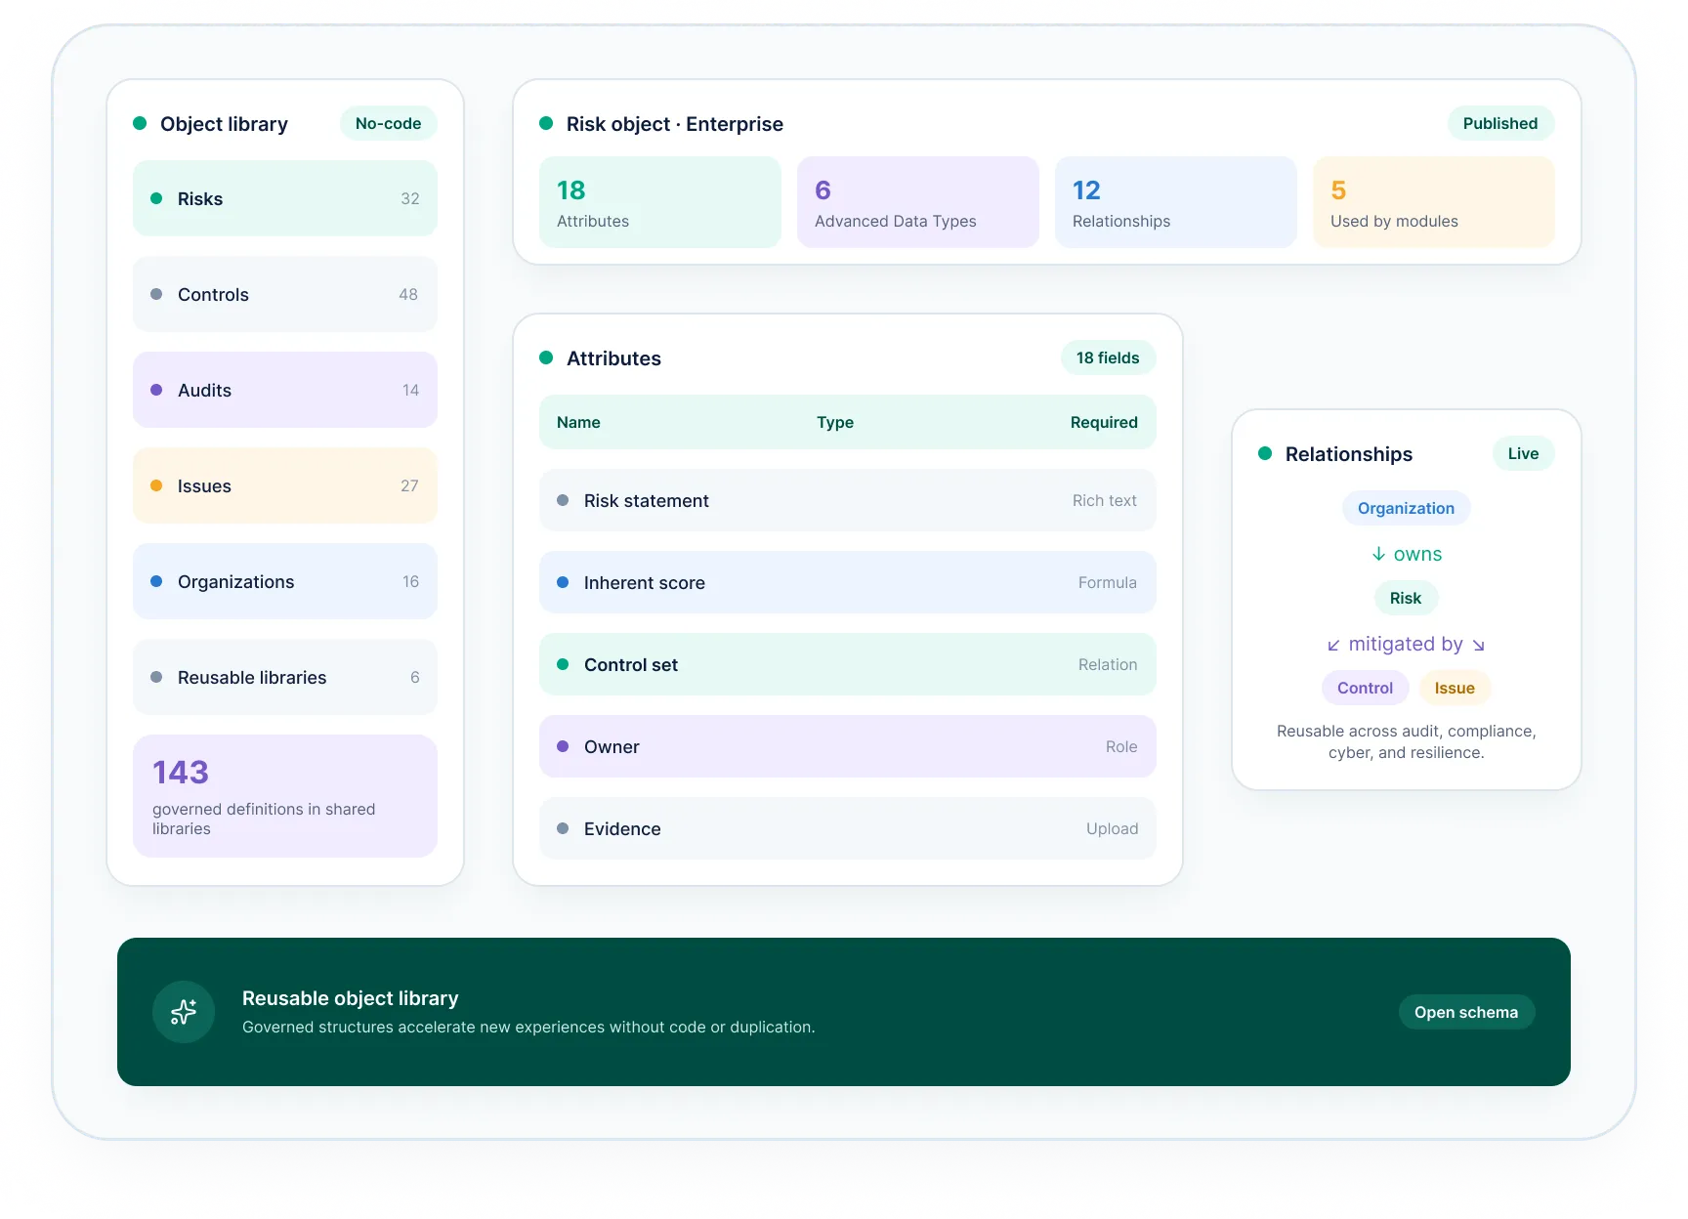Click the No-code badge

click(x=388, y=123)
